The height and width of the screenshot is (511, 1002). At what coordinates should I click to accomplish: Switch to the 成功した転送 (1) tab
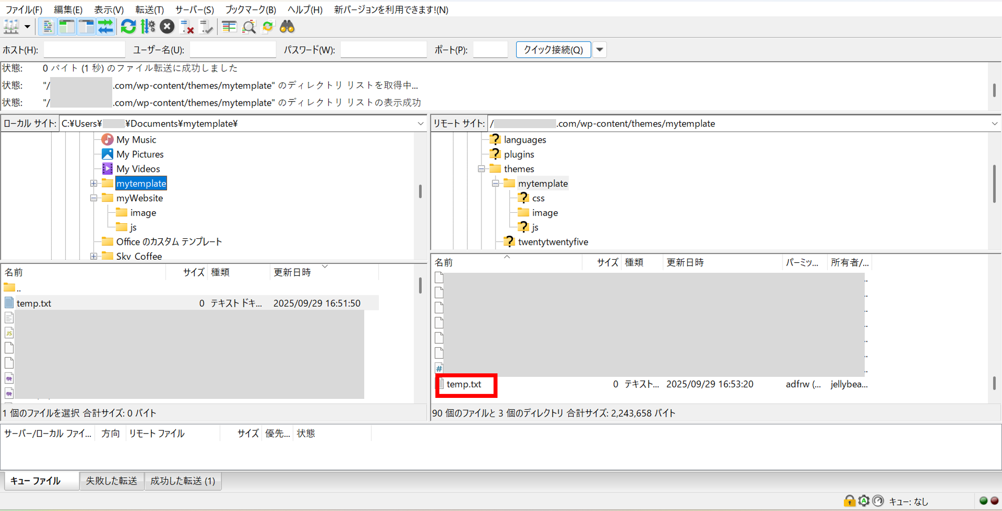(x=183, y=481)
